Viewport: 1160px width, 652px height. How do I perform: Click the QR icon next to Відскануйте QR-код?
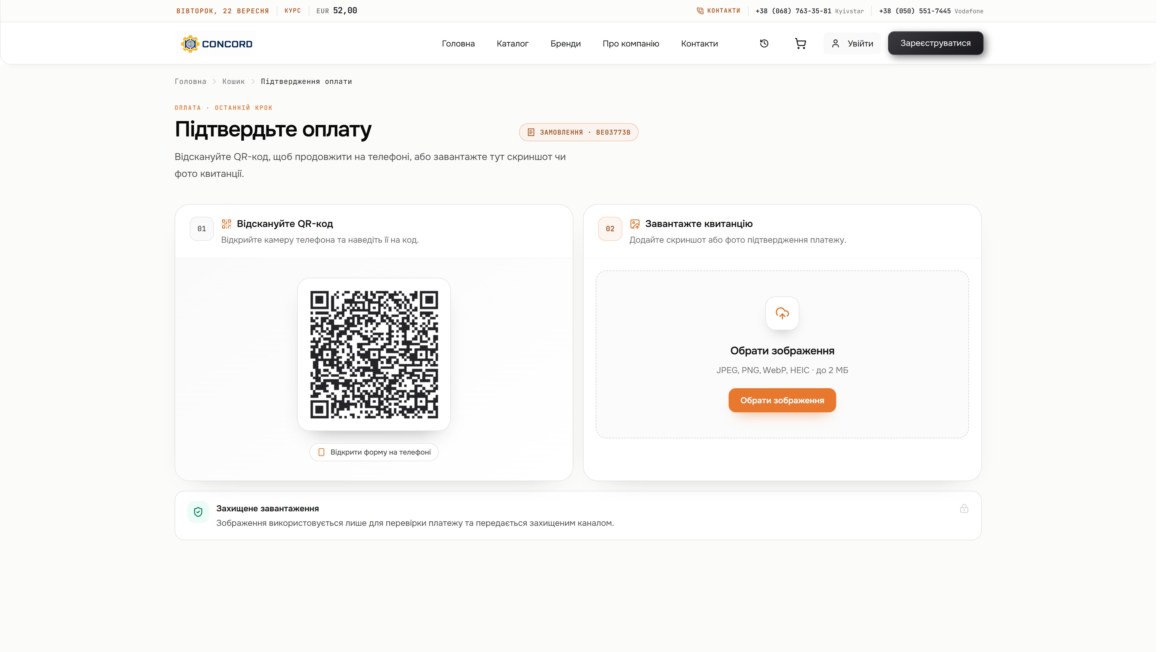point(227,224)
